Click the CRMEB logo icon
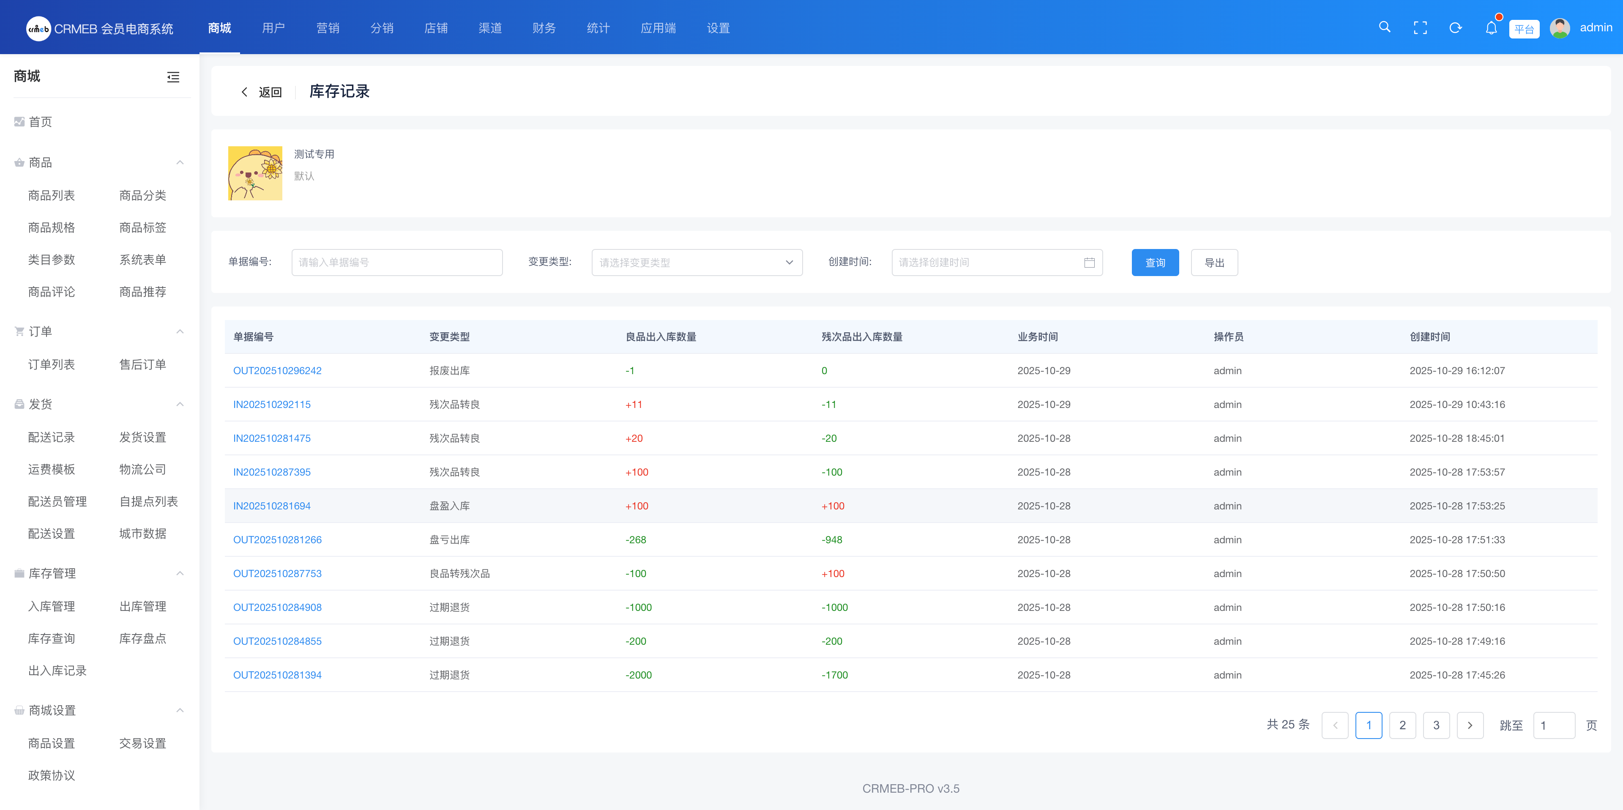 pyautogui.click(x=38, y=28)
